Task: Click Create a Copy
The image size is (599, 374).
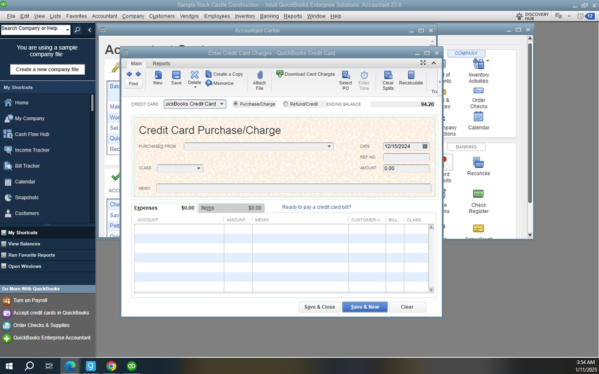Action: tap(224, 74)
